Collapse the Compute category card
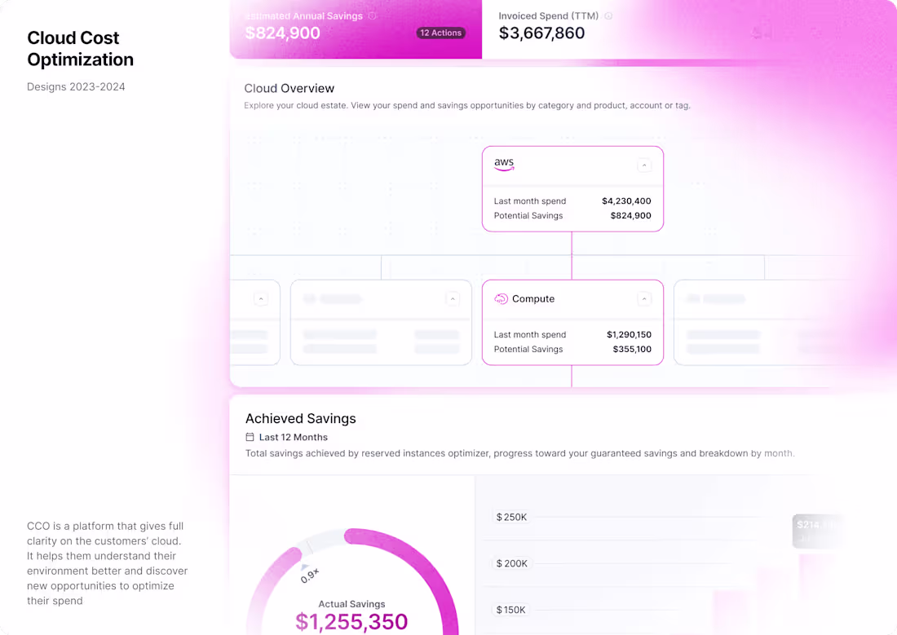 coord(644,299)
